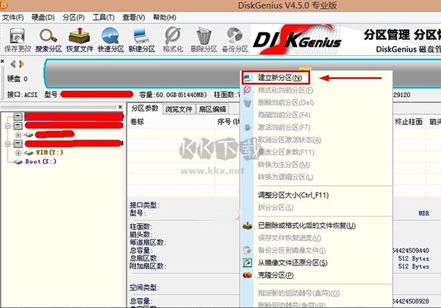Open the Partition (分区) menu
The image size is (441, 308).
73,18
